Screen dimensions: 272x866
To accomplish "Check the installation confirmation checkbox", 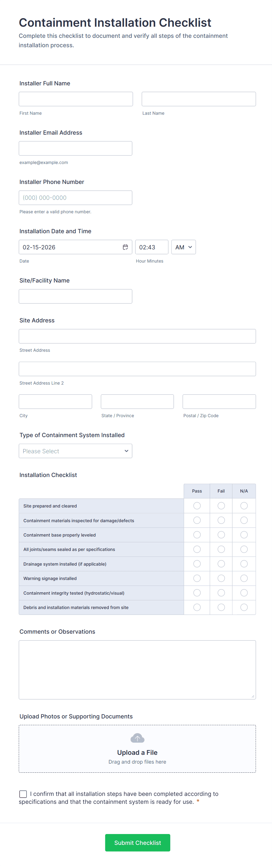I will coord(23,794).
